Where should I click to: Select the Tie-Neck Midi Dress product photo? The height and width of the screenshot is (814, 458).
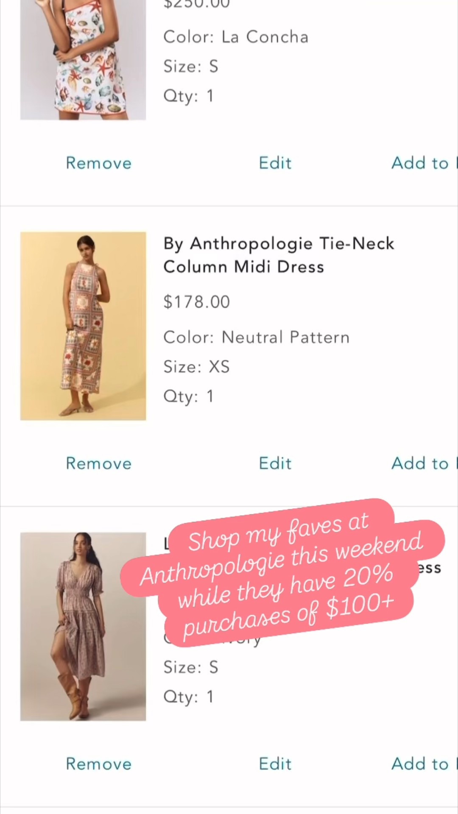pyautogui.click(x=83, y=326)
